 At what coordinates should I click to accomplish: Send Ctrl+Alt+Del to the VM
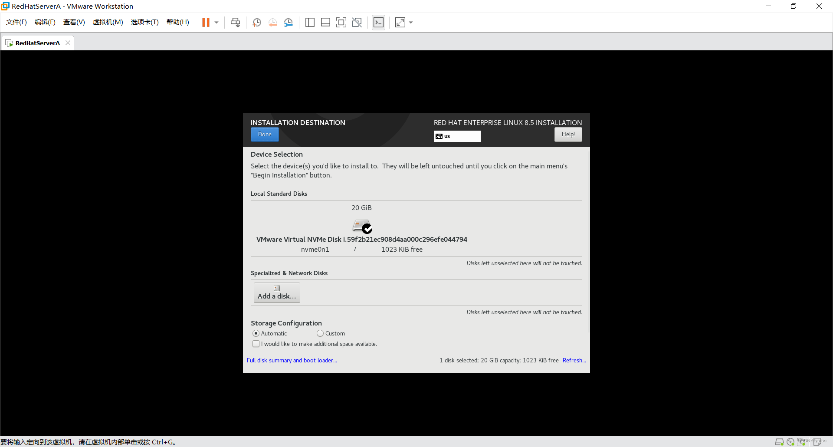pyautogui.click(x=235, y=23)
